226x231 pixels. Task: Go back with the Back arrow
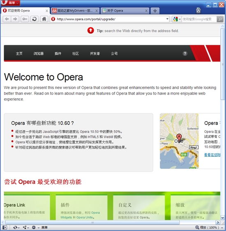pyautogui.click(x=7, y=19)
